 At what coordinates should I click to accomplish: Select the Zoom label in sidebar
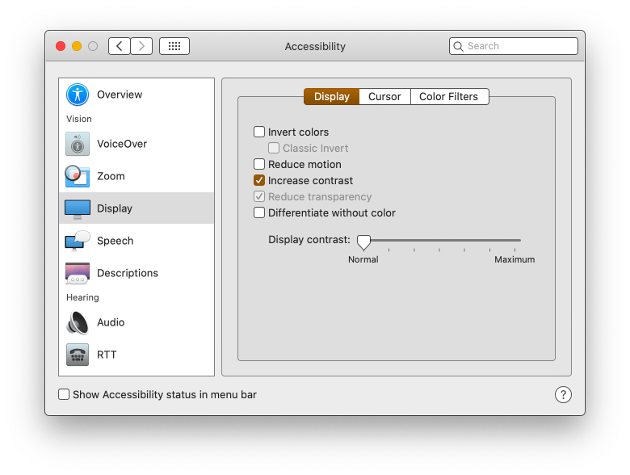111,176
